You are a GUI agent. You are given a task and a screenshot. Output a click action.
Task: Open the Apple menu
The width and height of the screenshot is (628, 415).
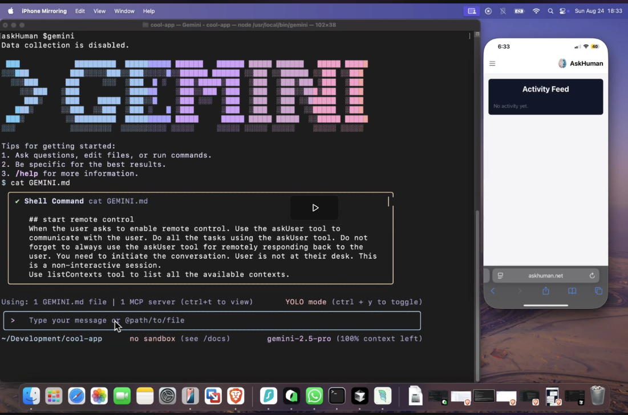pyautogui.click(x=10, y=11)
